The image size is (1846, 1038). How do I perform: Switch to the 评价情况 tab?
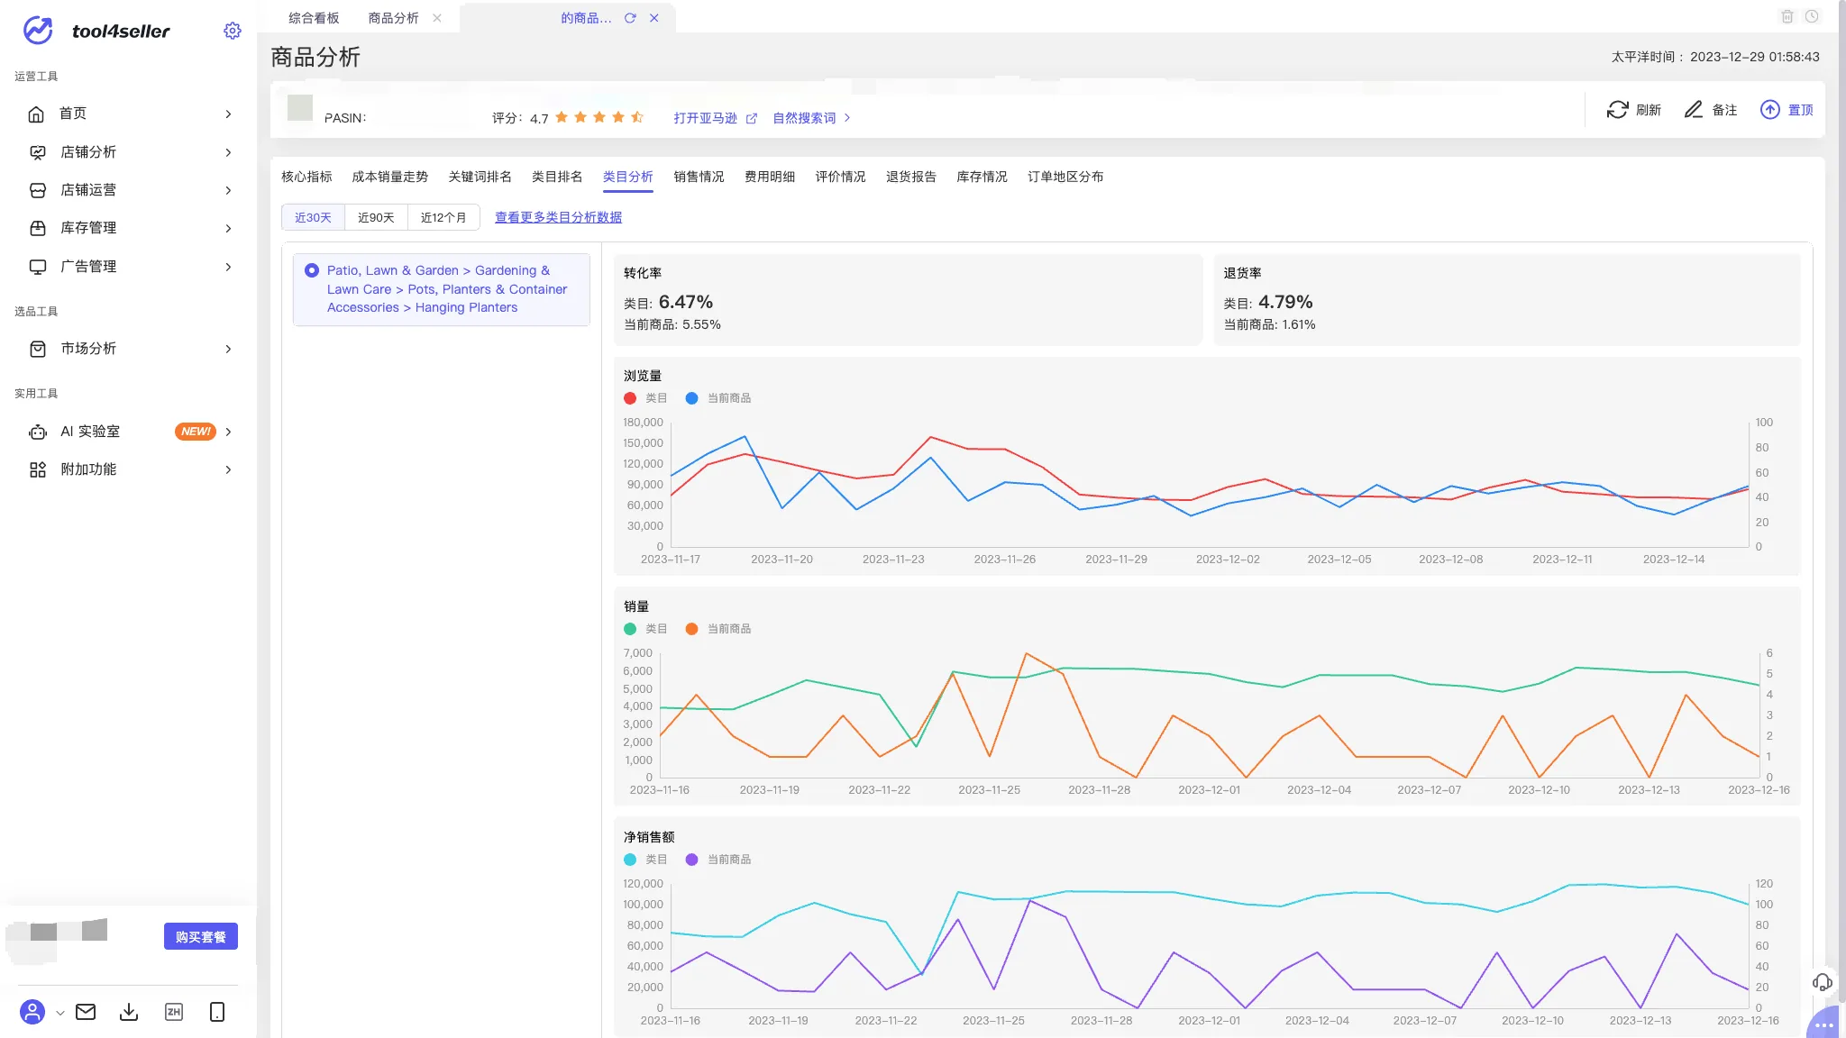[840, 177]
